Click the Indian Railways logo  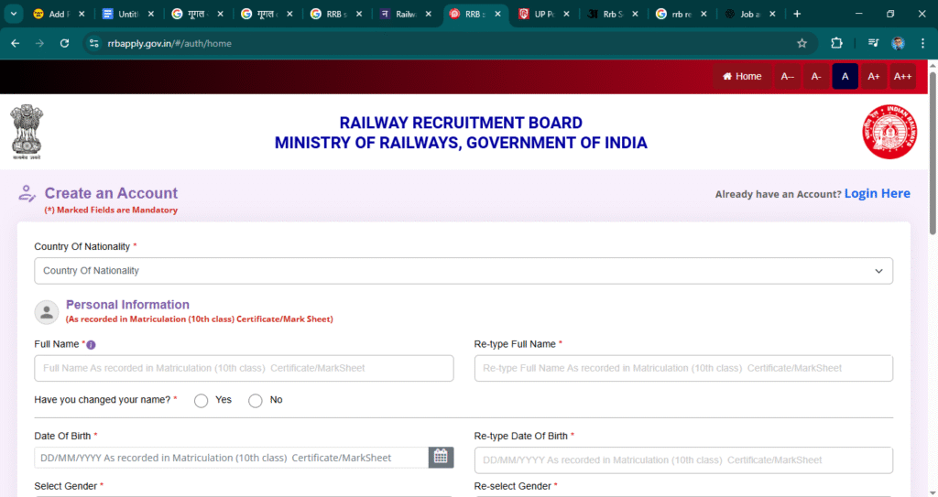888,131
